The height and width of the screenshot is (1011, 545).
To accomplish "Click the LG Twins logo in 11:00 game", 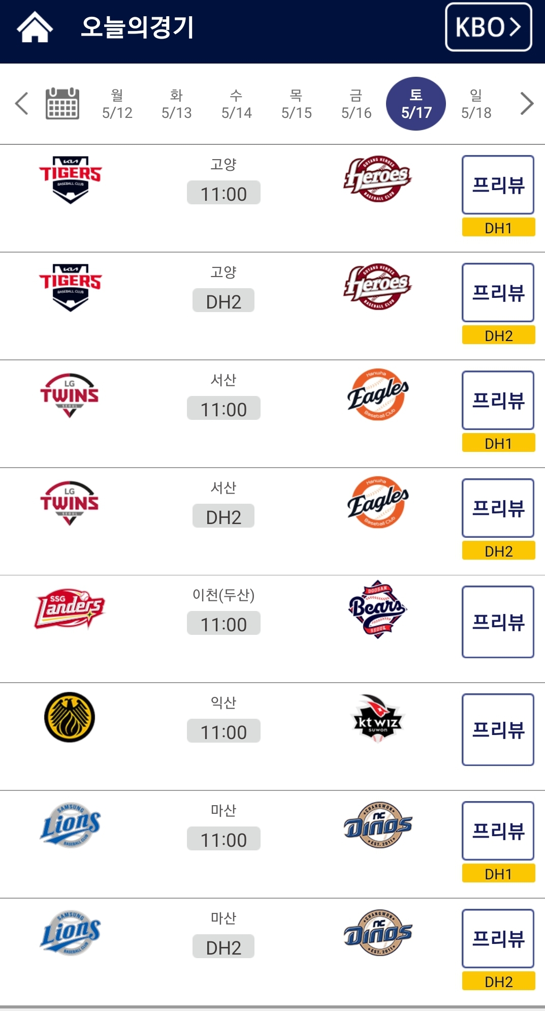I will click(70, 395).
